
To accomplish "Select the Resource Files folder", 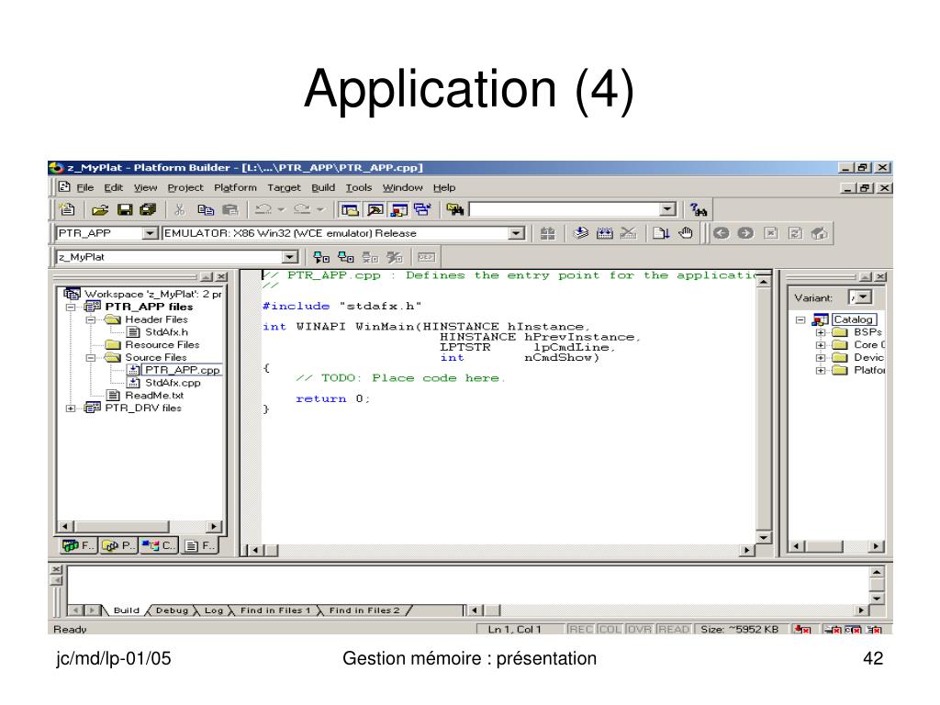I will (162, 345).
